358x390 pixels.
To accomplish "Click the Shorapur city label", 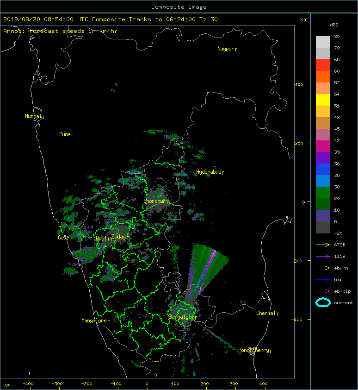I will click(x=156, y=201).
